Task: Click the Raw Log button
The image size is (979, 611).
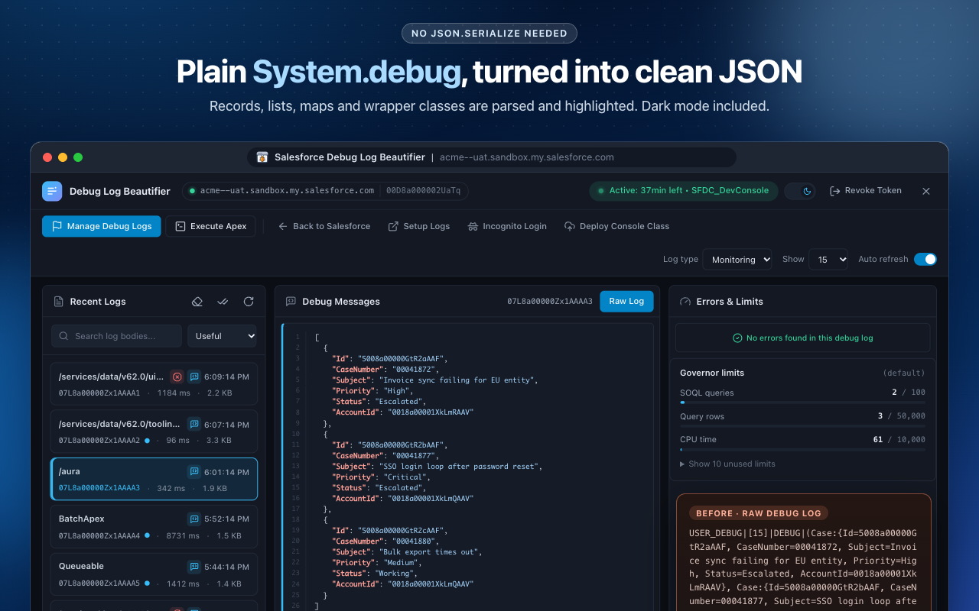Action: coord(626,301)
